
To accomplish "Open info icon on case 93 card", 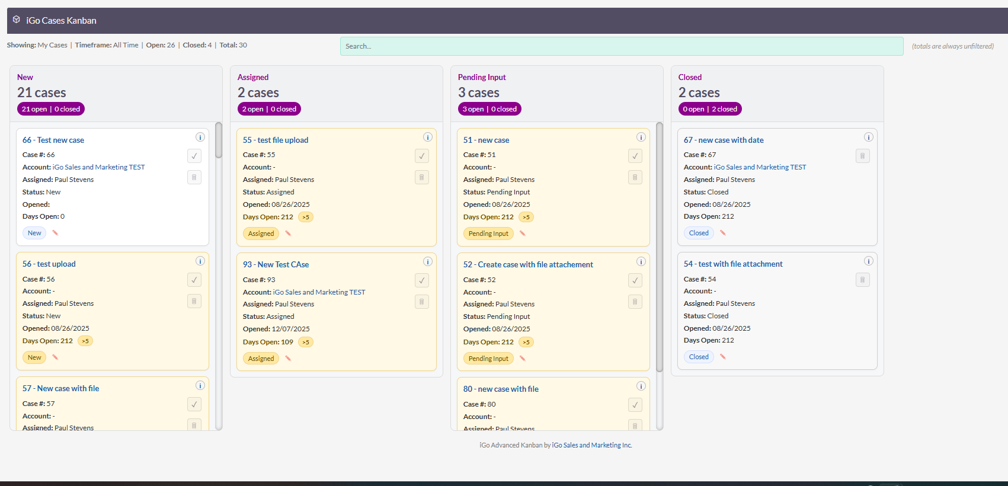I will [x=428, y=261].
